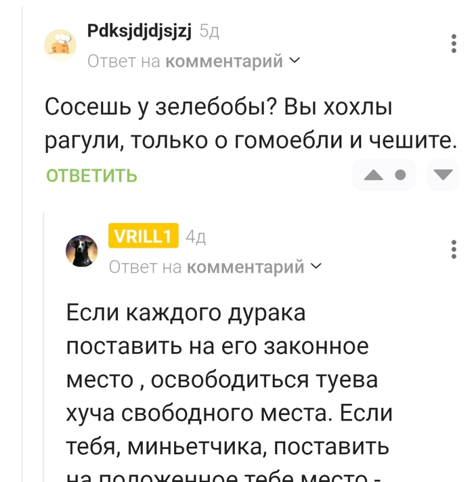Image resolution: width=474 pixels, height=482 pixels.
Task: Expand chevron beside VRILL1's 'Ответ на комментарий'
Action: coord(316,267)
